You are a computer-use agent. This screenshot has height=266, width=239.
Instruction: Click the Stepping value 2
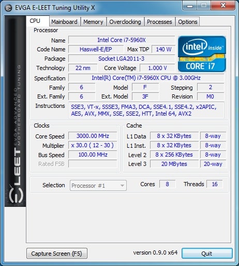point(211,87)
